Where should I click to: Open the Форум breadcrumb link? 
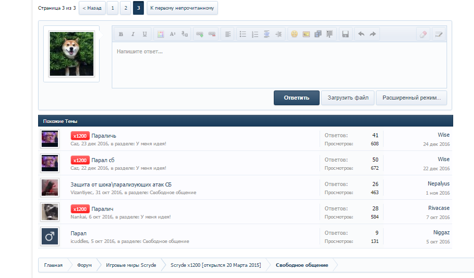click(84, 265)
